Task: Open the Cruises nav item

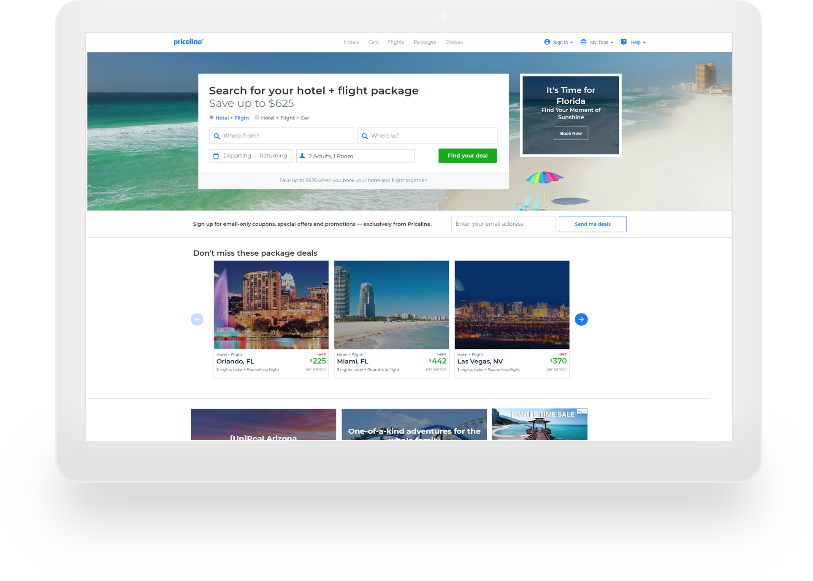Action: (454, 42)
